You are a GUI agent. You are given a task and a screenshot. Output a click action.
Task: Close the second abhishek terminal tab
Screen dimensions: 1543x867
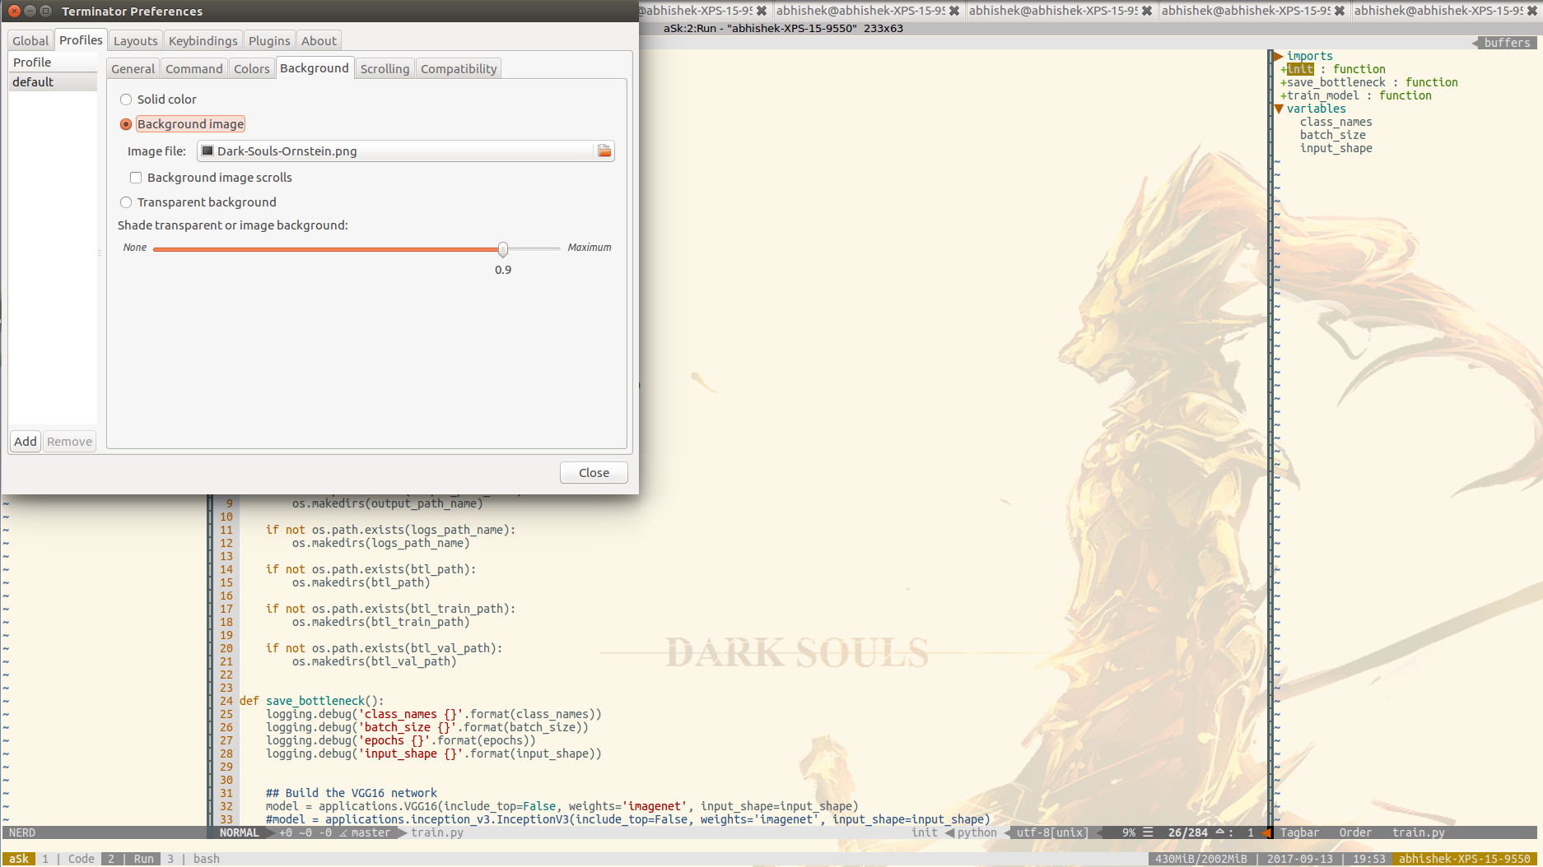point(954,11)
